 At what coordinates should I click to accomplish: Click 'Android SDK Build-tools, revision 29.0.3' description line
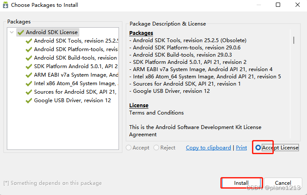[x=180, y=55]
